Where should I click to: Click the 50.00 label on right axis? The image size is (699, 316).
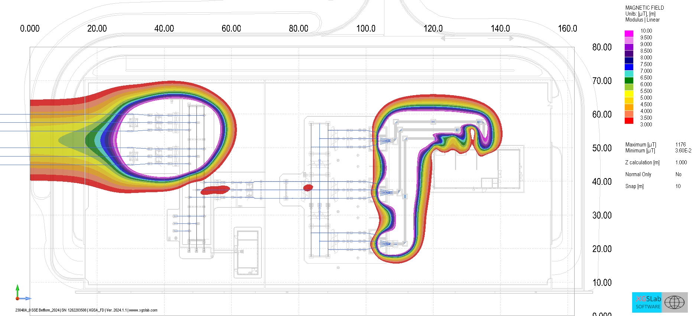tap(602, 148)
